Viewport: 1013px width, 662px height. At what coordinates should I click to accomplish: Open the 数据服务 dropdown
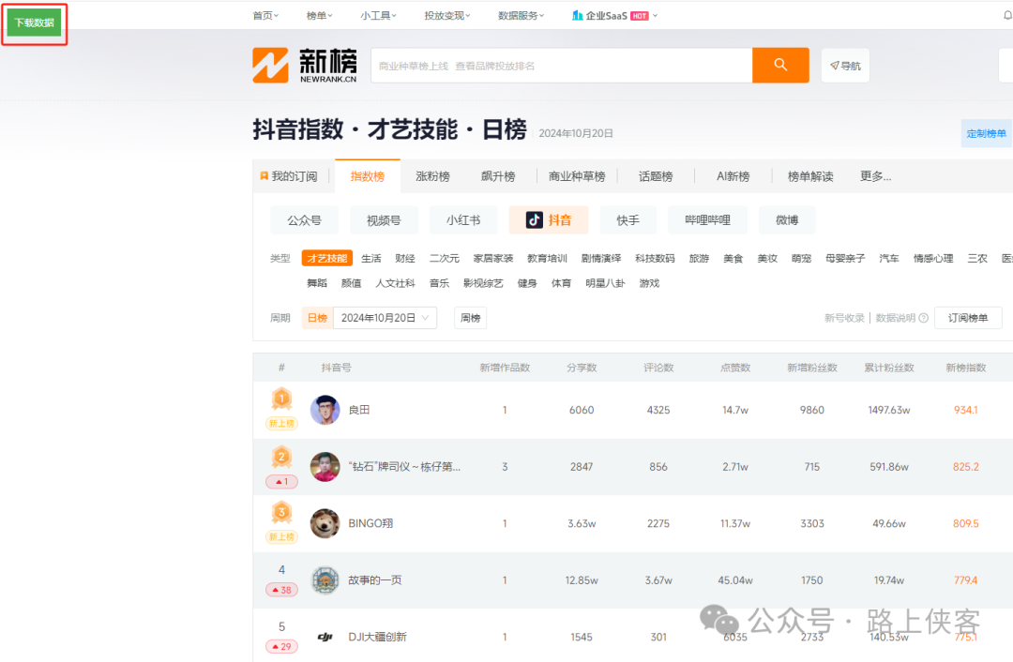(x=521, y=16)
